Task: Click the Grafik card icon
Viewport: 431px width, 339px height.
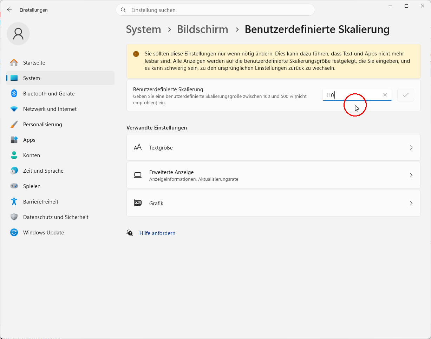Action: pos(138,203)
